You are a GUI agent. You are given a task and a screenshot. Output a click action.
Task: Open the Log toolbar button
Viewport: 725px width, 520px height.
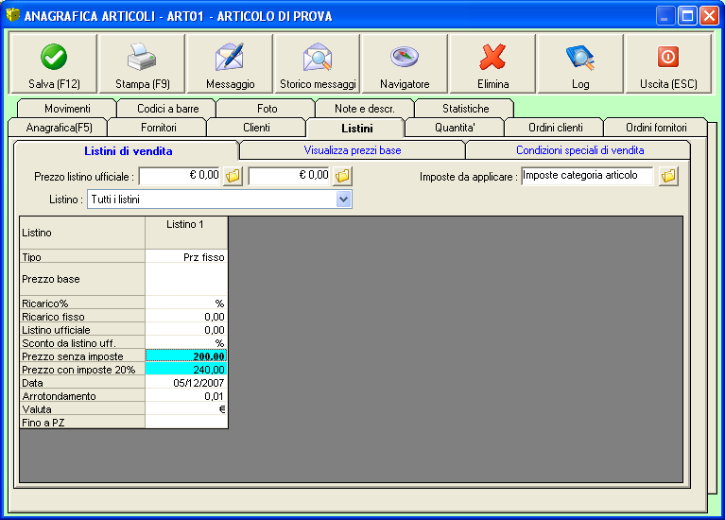tap(580, 64)
